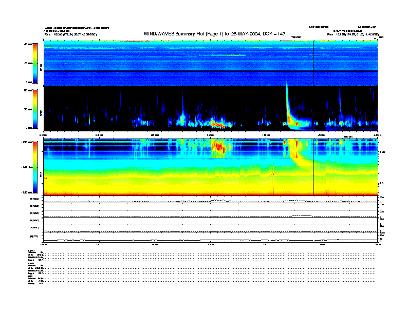Click the 04:00 time axis label
The height and width of the screenshot is (314, 407).
tap(99, 134)
